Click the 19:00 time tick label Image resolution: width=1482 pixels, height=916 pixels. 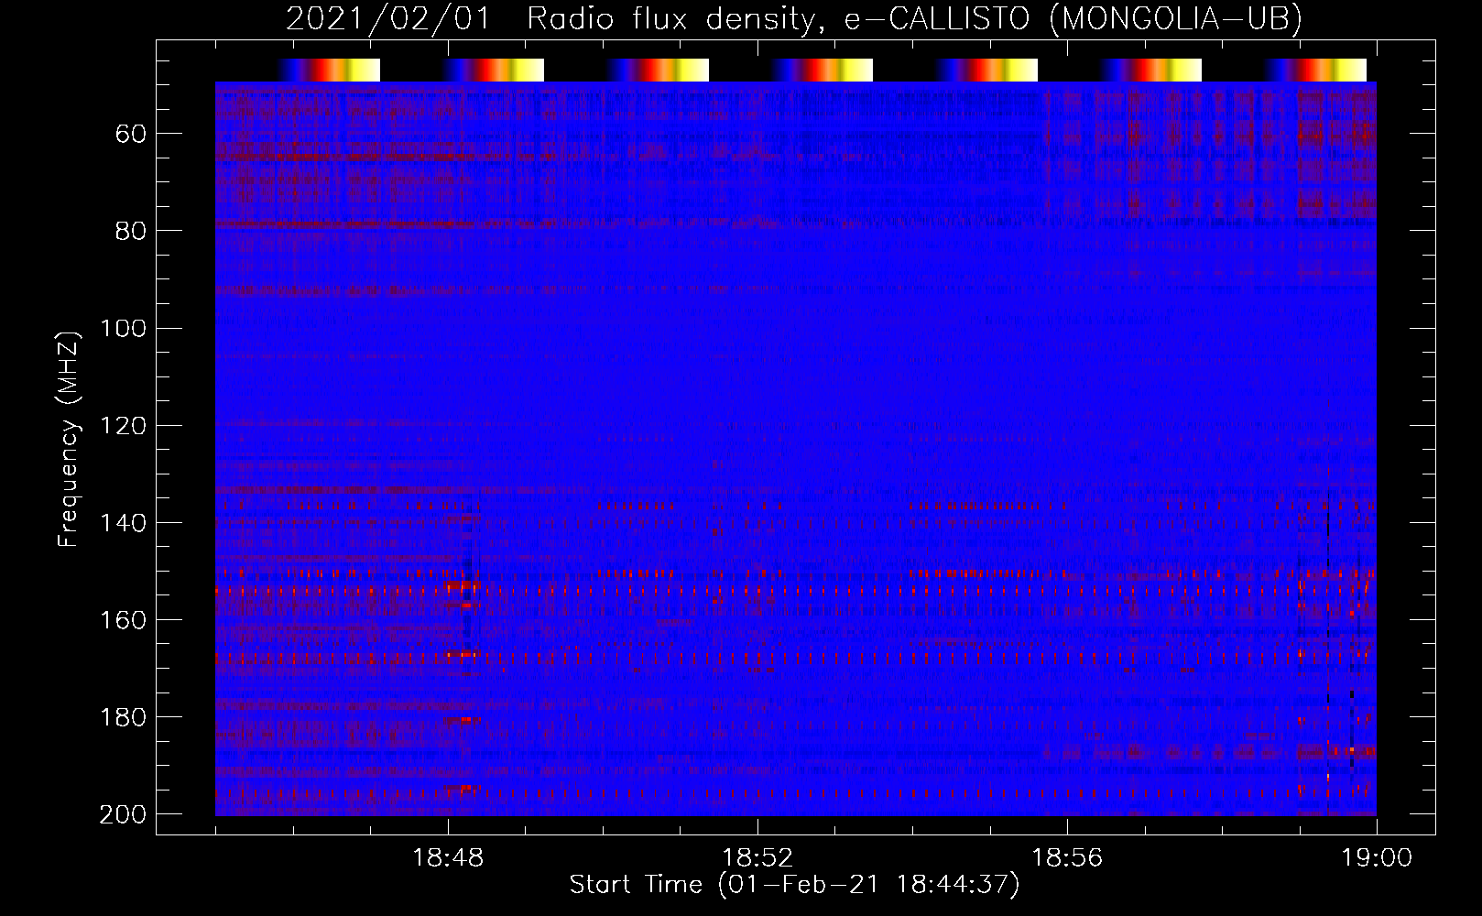(1377, 858)
